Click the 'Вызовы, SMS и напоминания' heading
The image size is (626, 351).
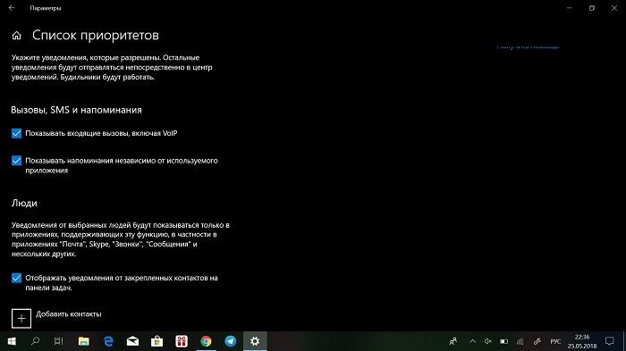(x=76, y=110)
